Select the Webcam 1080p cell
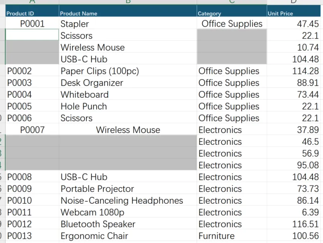The image size is (323, 243). point(128,212)
